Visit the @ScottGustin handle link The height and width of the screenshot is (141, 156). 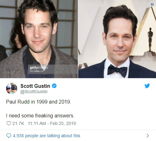coord(34,92)
